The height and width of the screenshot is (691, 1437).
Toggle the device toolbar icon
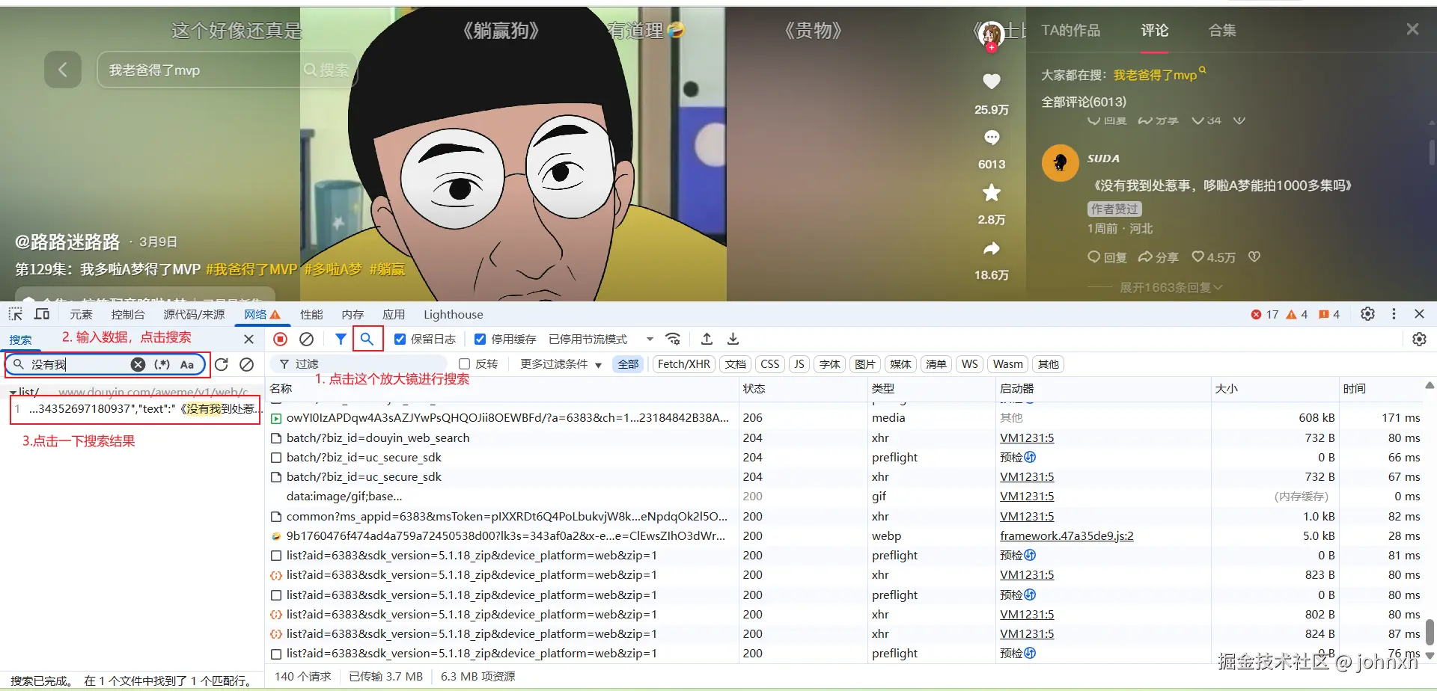pos(42,314)
